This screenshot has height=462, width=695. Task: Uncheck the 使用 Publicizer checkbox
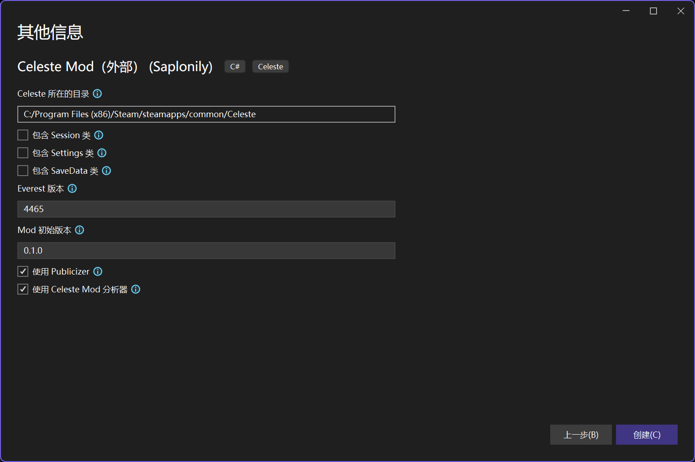[23, 271]
